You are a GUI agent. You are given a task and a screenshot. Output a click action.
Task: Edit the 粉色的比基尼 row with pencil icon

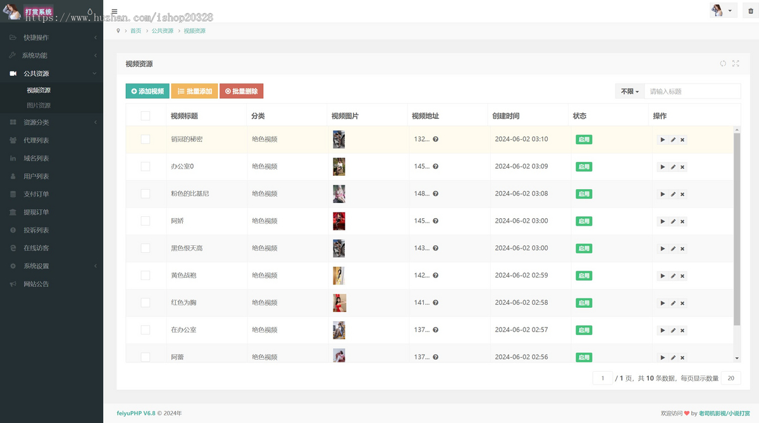673,194
